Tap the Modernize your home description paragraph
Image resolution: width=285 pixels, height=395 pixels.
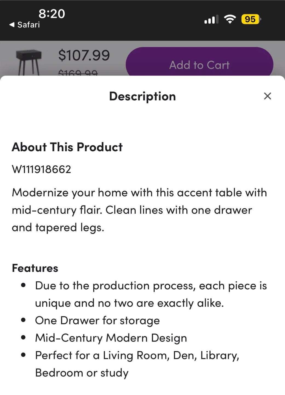click(x=139, y=210)
